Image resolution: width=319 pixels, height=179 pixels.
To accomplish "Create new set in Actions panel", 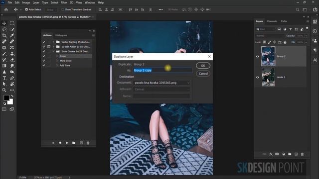I will tap(74, 143).
